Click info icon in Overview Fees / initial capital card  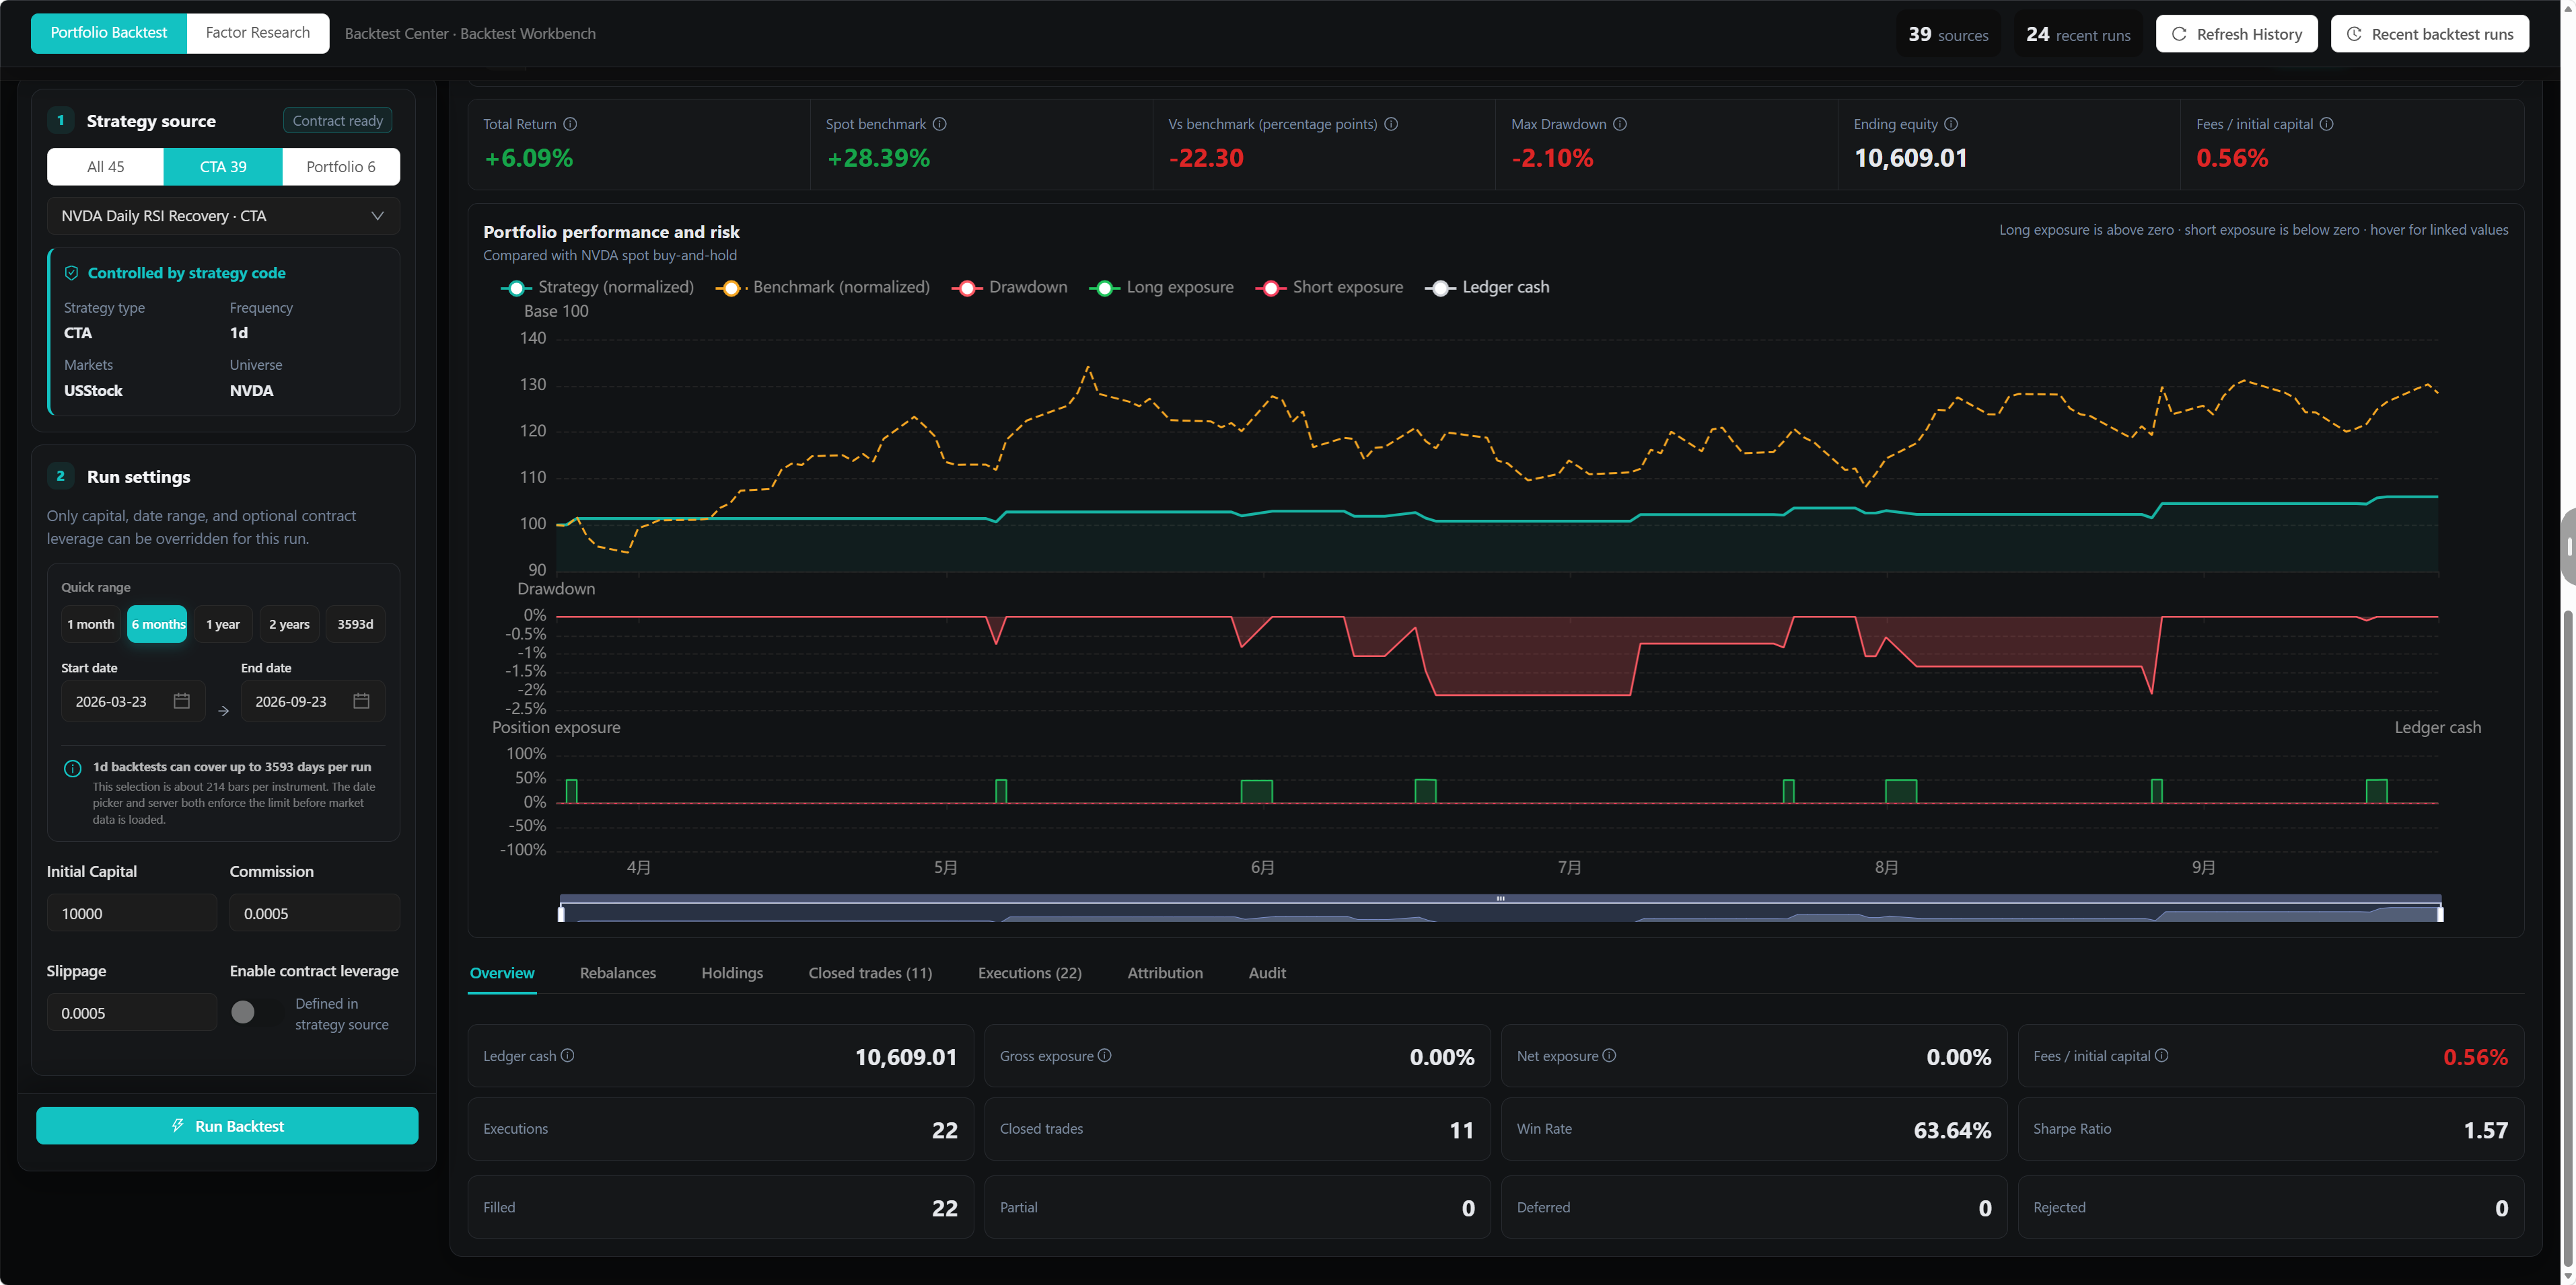click(2162, 1055)
